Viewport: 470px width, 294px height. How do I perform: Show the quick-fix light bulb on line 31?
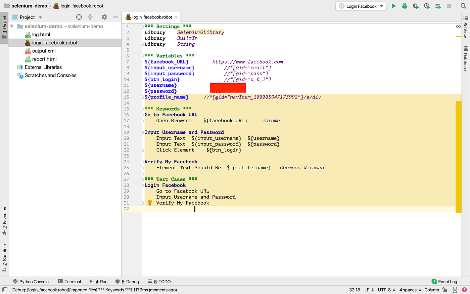tap(150, 202)
